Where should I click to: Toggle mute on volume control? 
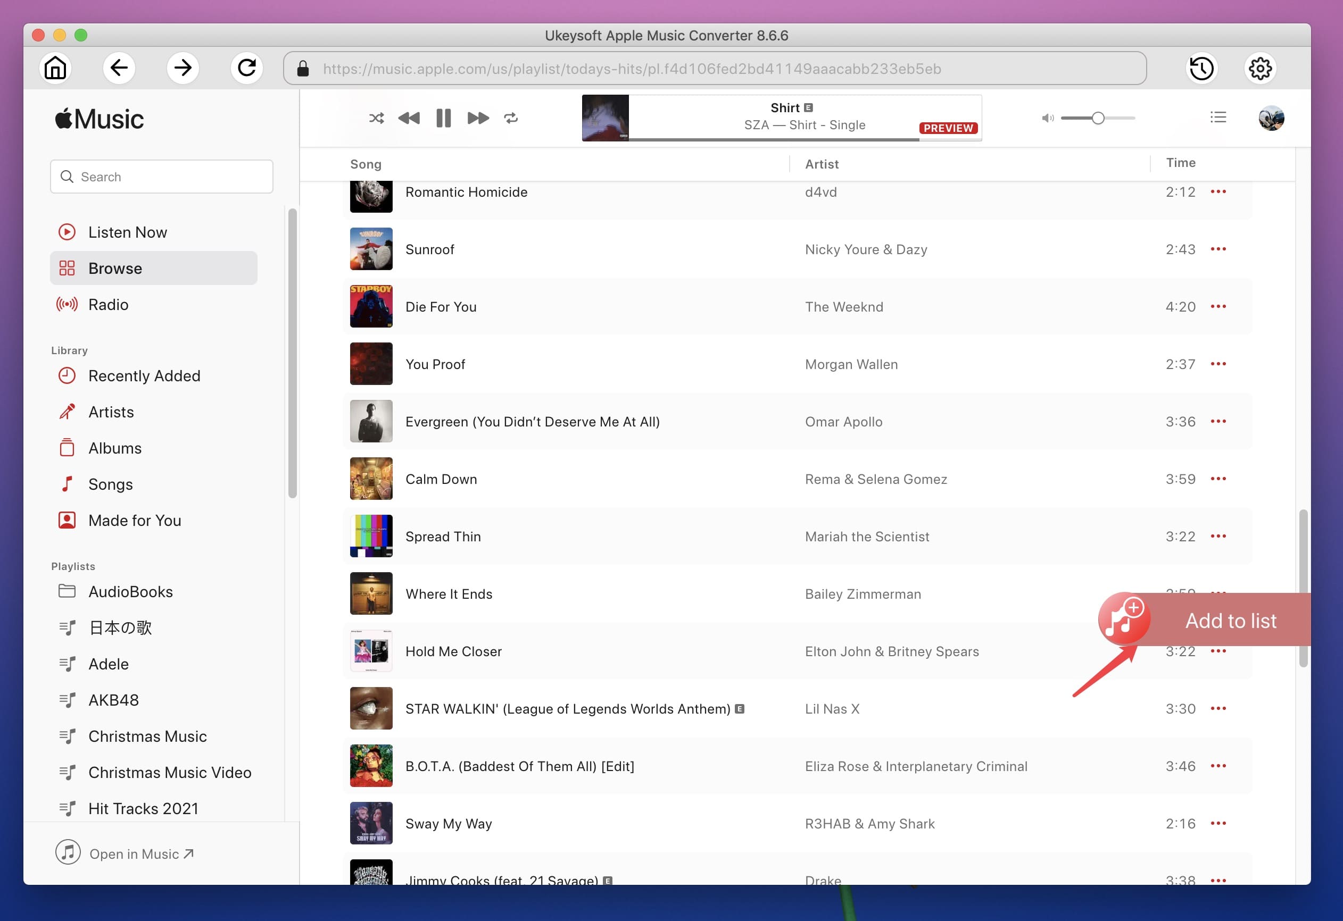[1046, 118]
